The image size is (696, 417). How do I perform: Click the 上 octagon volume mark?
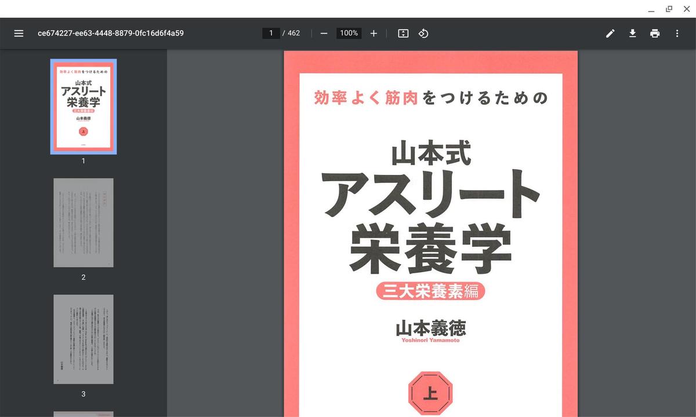pyautogui.click(x=430, y=394)
